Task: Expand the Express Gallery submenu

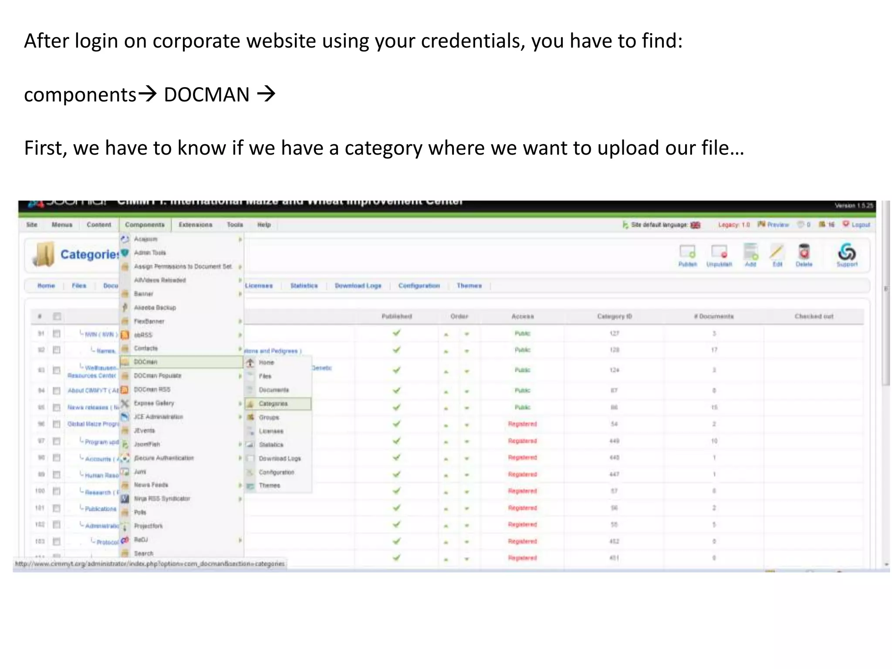Action: [x=240, y=403]
